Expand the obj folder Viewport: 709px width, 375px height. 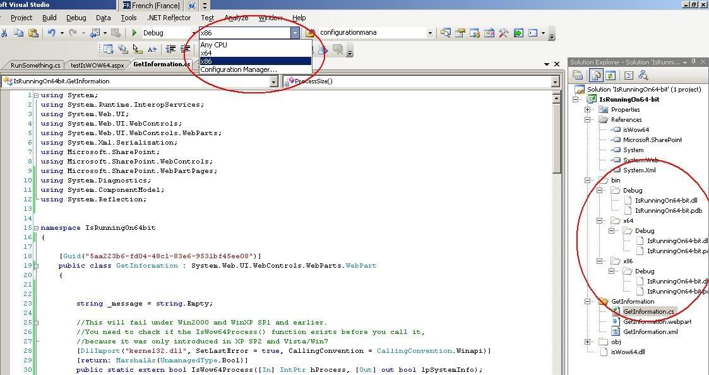[587, 342]
